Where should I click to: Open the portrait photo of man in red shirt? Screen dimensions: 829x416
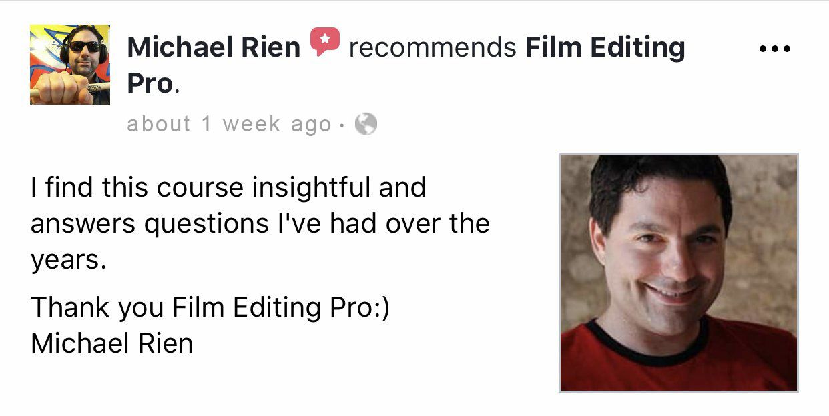(x=678, y=273)
